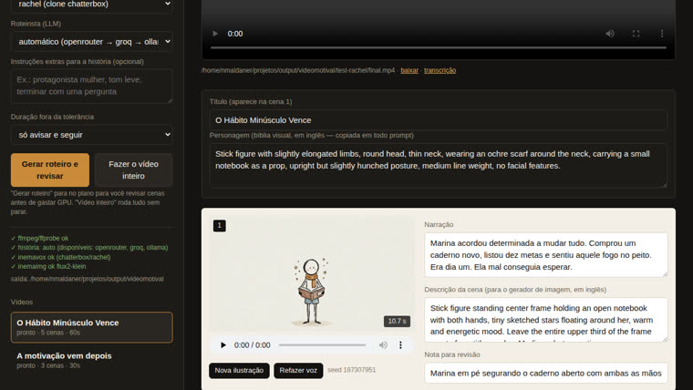Edit the 'Nota para revisão' field
Image resolution: width=693 pixels, height=390 pixels.
pyautogui.click(x=546, y=374)
